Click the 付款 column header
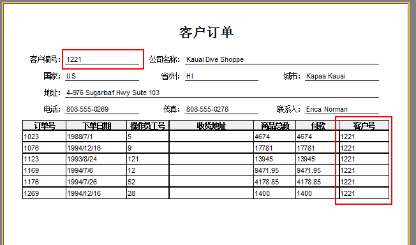Image resolution: width=416 pixels, height=245 pixels. click(x=318, y=125)
